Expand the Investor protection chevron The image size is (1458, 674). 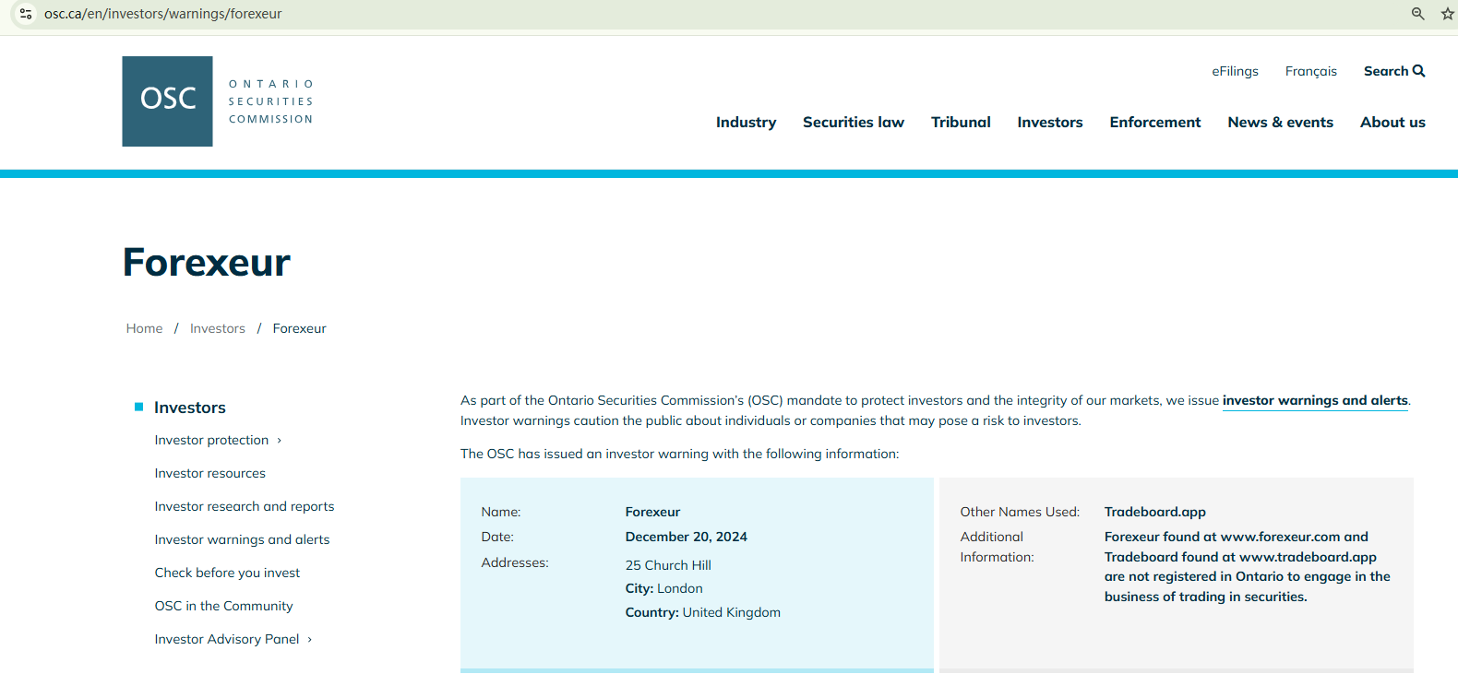(280, 441)
